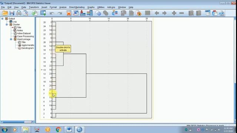This screenshot has width=237, height=133.
Task: Open the Add-ons menu
Action: (111, 7)
